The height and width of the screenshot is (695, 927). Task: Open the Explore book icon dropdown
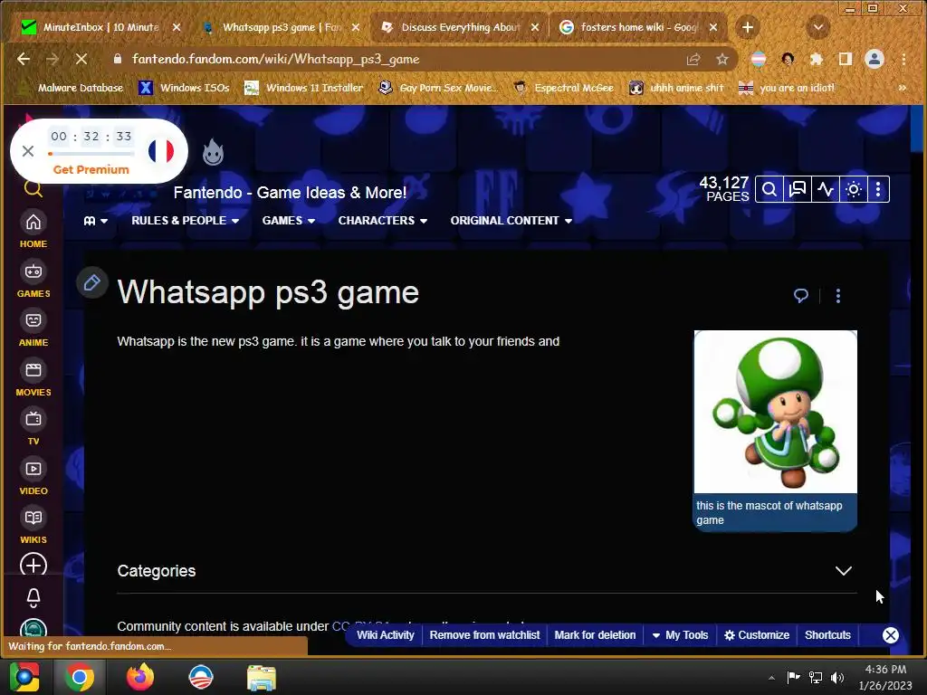[95, 221]
